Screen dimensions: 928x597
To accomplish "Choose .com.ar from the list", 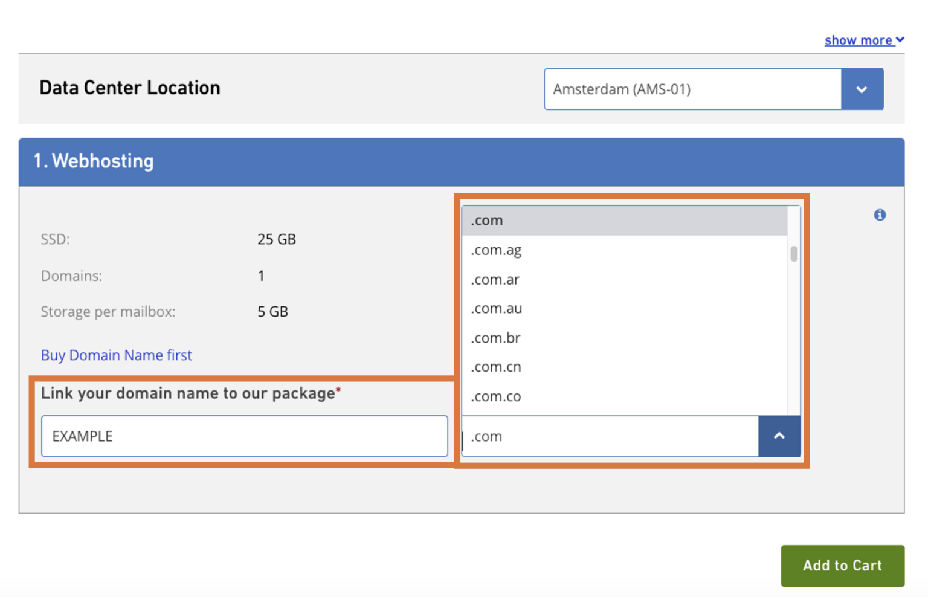I will pos(625,279).
